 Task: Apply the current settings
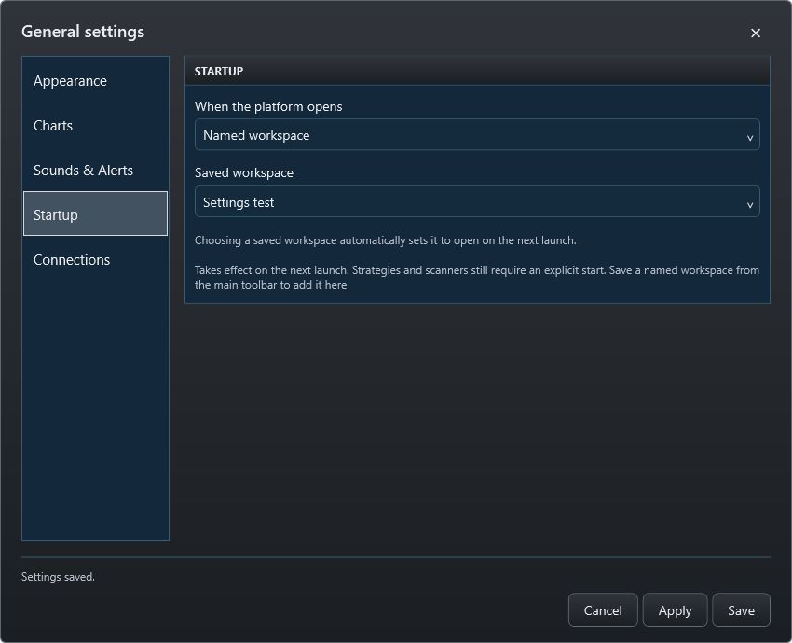pos(675,610)
